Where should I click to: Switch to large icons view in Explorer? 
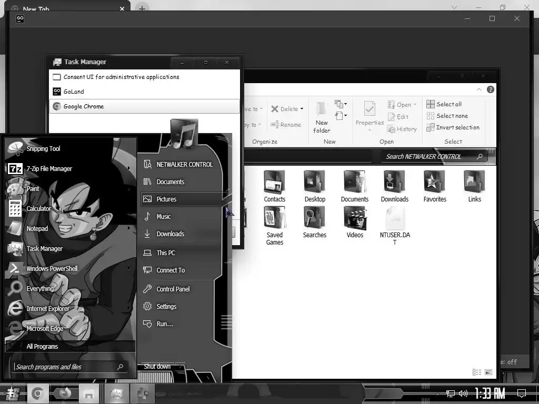point(488,372)
